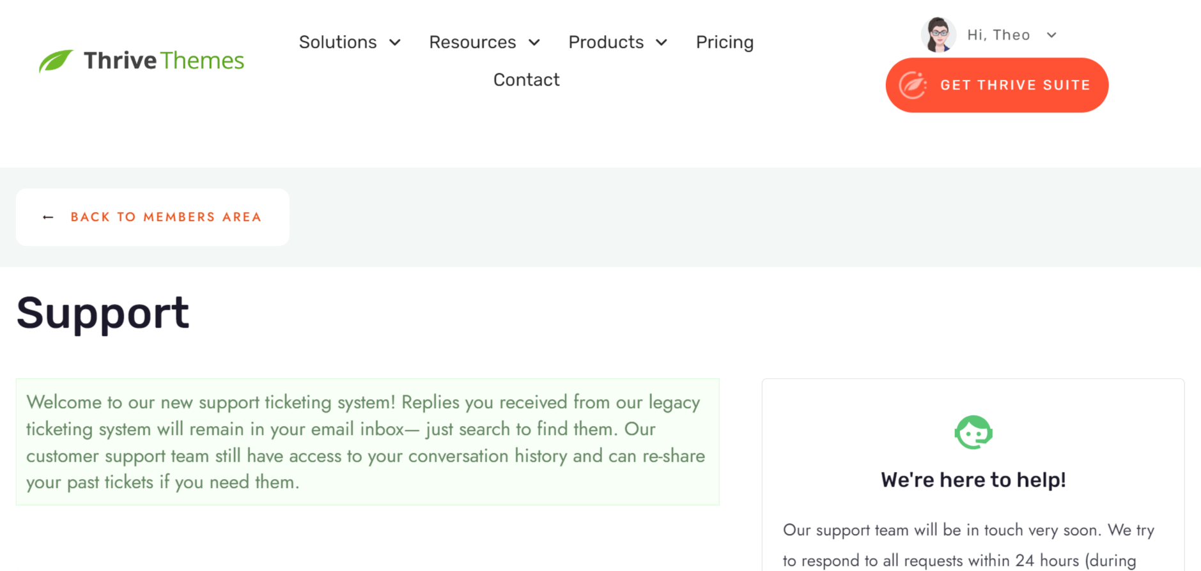Click the Support page heading
The image size is (1201, 571).
[102, 313]
